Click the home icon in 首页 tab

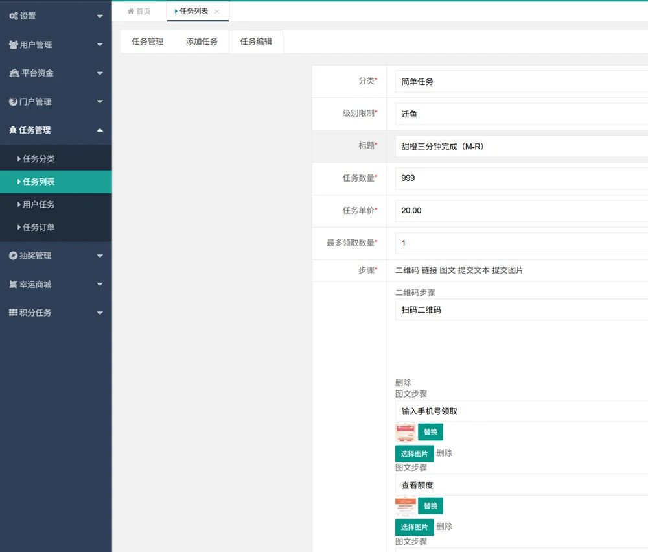(131, 11)
